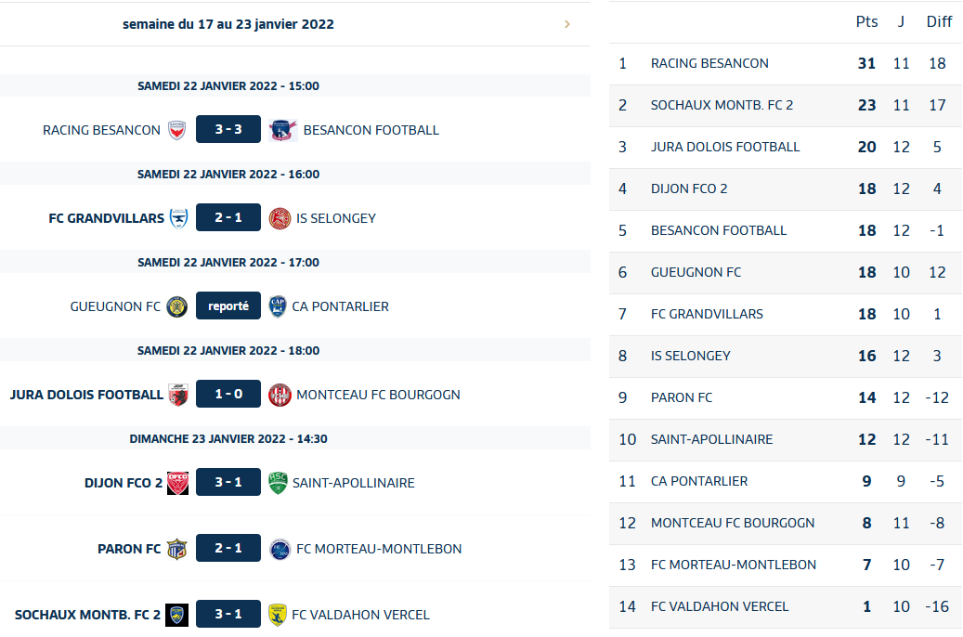963x637 pixels.
Task: Click the Pts column header
Action: click(866, 22)
